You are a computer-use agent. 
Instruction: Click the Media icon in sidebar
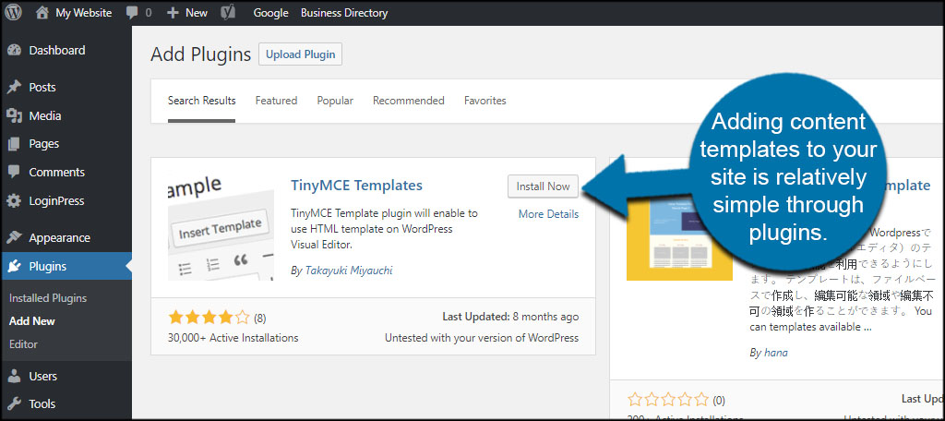(x=15, y=115)
